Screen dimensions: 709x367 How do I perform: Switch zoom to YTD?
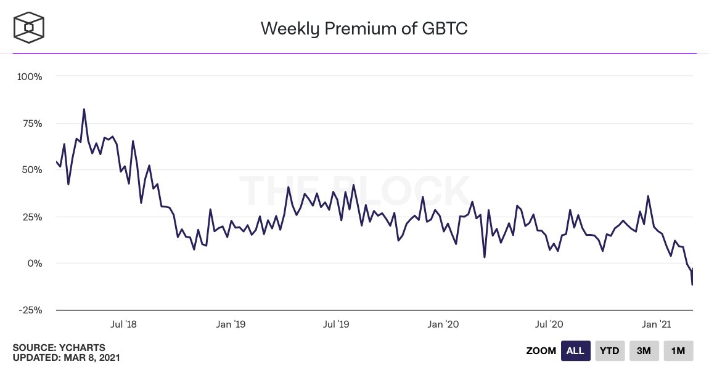(610, 351)
